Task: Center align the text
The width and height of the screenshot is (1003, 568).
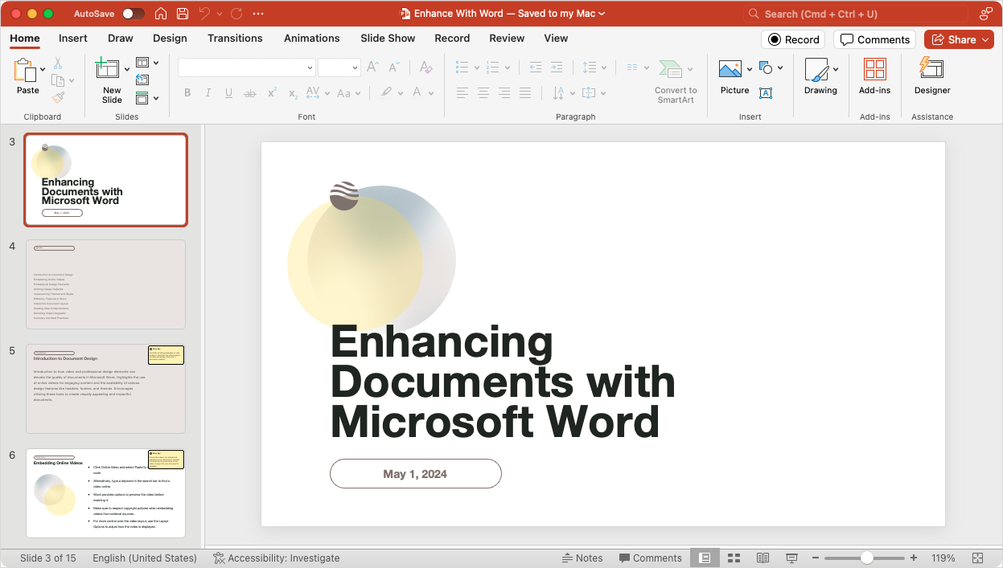Action: pos(483,93)
